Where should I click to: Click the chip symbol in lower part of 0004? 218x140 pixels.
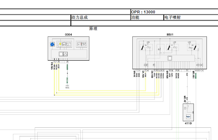point(61,54)
